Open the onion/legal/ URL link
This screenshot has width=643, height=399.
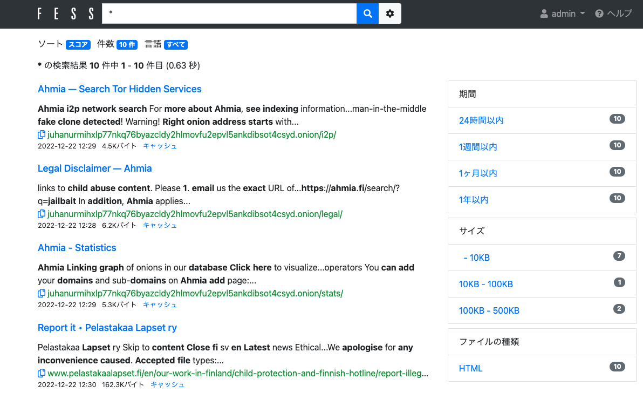pos(195,214)
